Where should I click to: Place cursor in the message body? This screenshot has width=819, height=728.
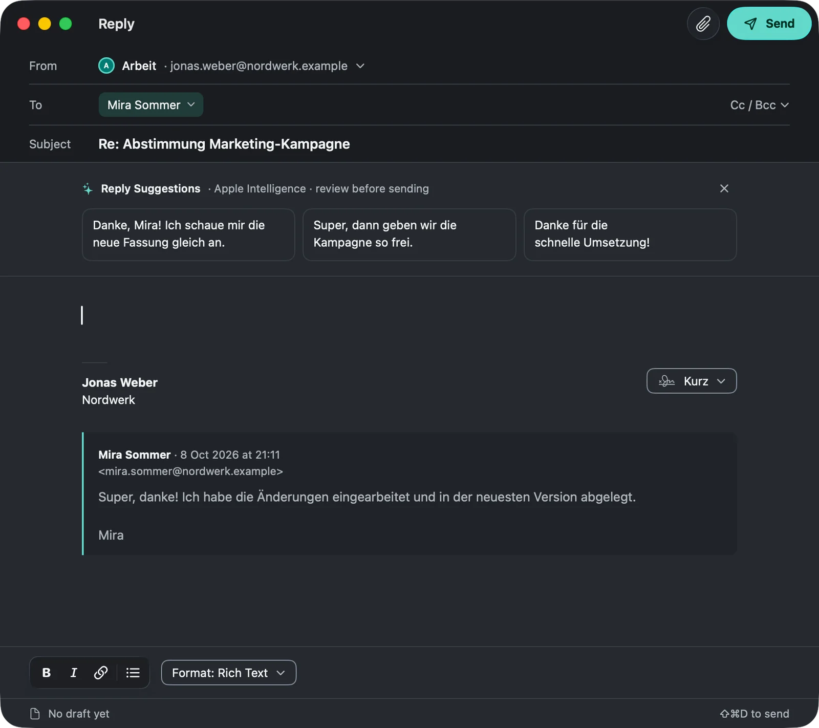pos(409,315)
